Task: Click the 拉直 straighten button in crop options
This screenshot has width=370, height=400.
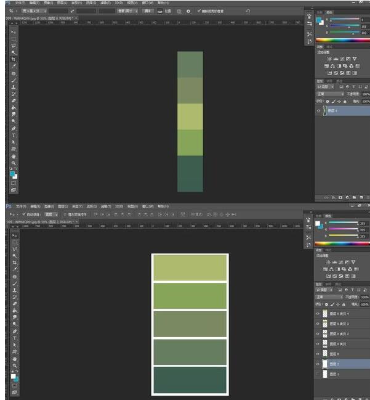Action: point(164,11)
